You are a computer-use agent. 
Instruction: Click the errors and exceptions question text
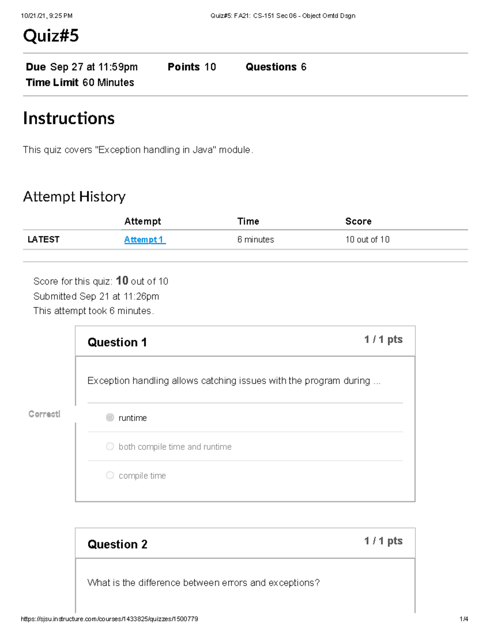tap(203, 583)
